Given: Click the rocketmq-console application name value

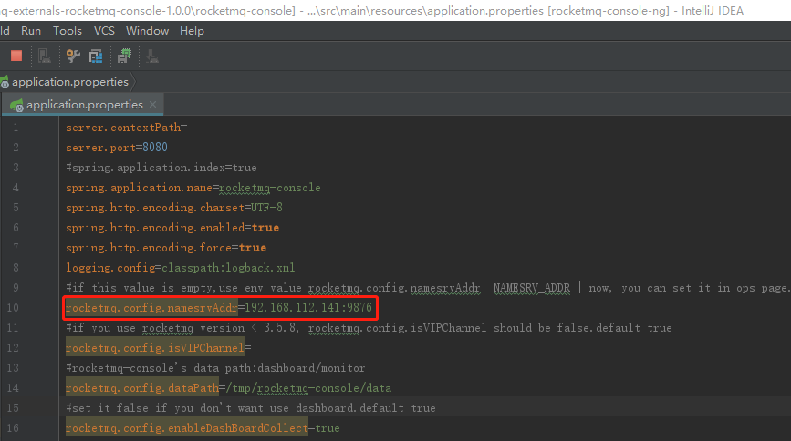Looking at the screenshot, I should tap(270, 188).
